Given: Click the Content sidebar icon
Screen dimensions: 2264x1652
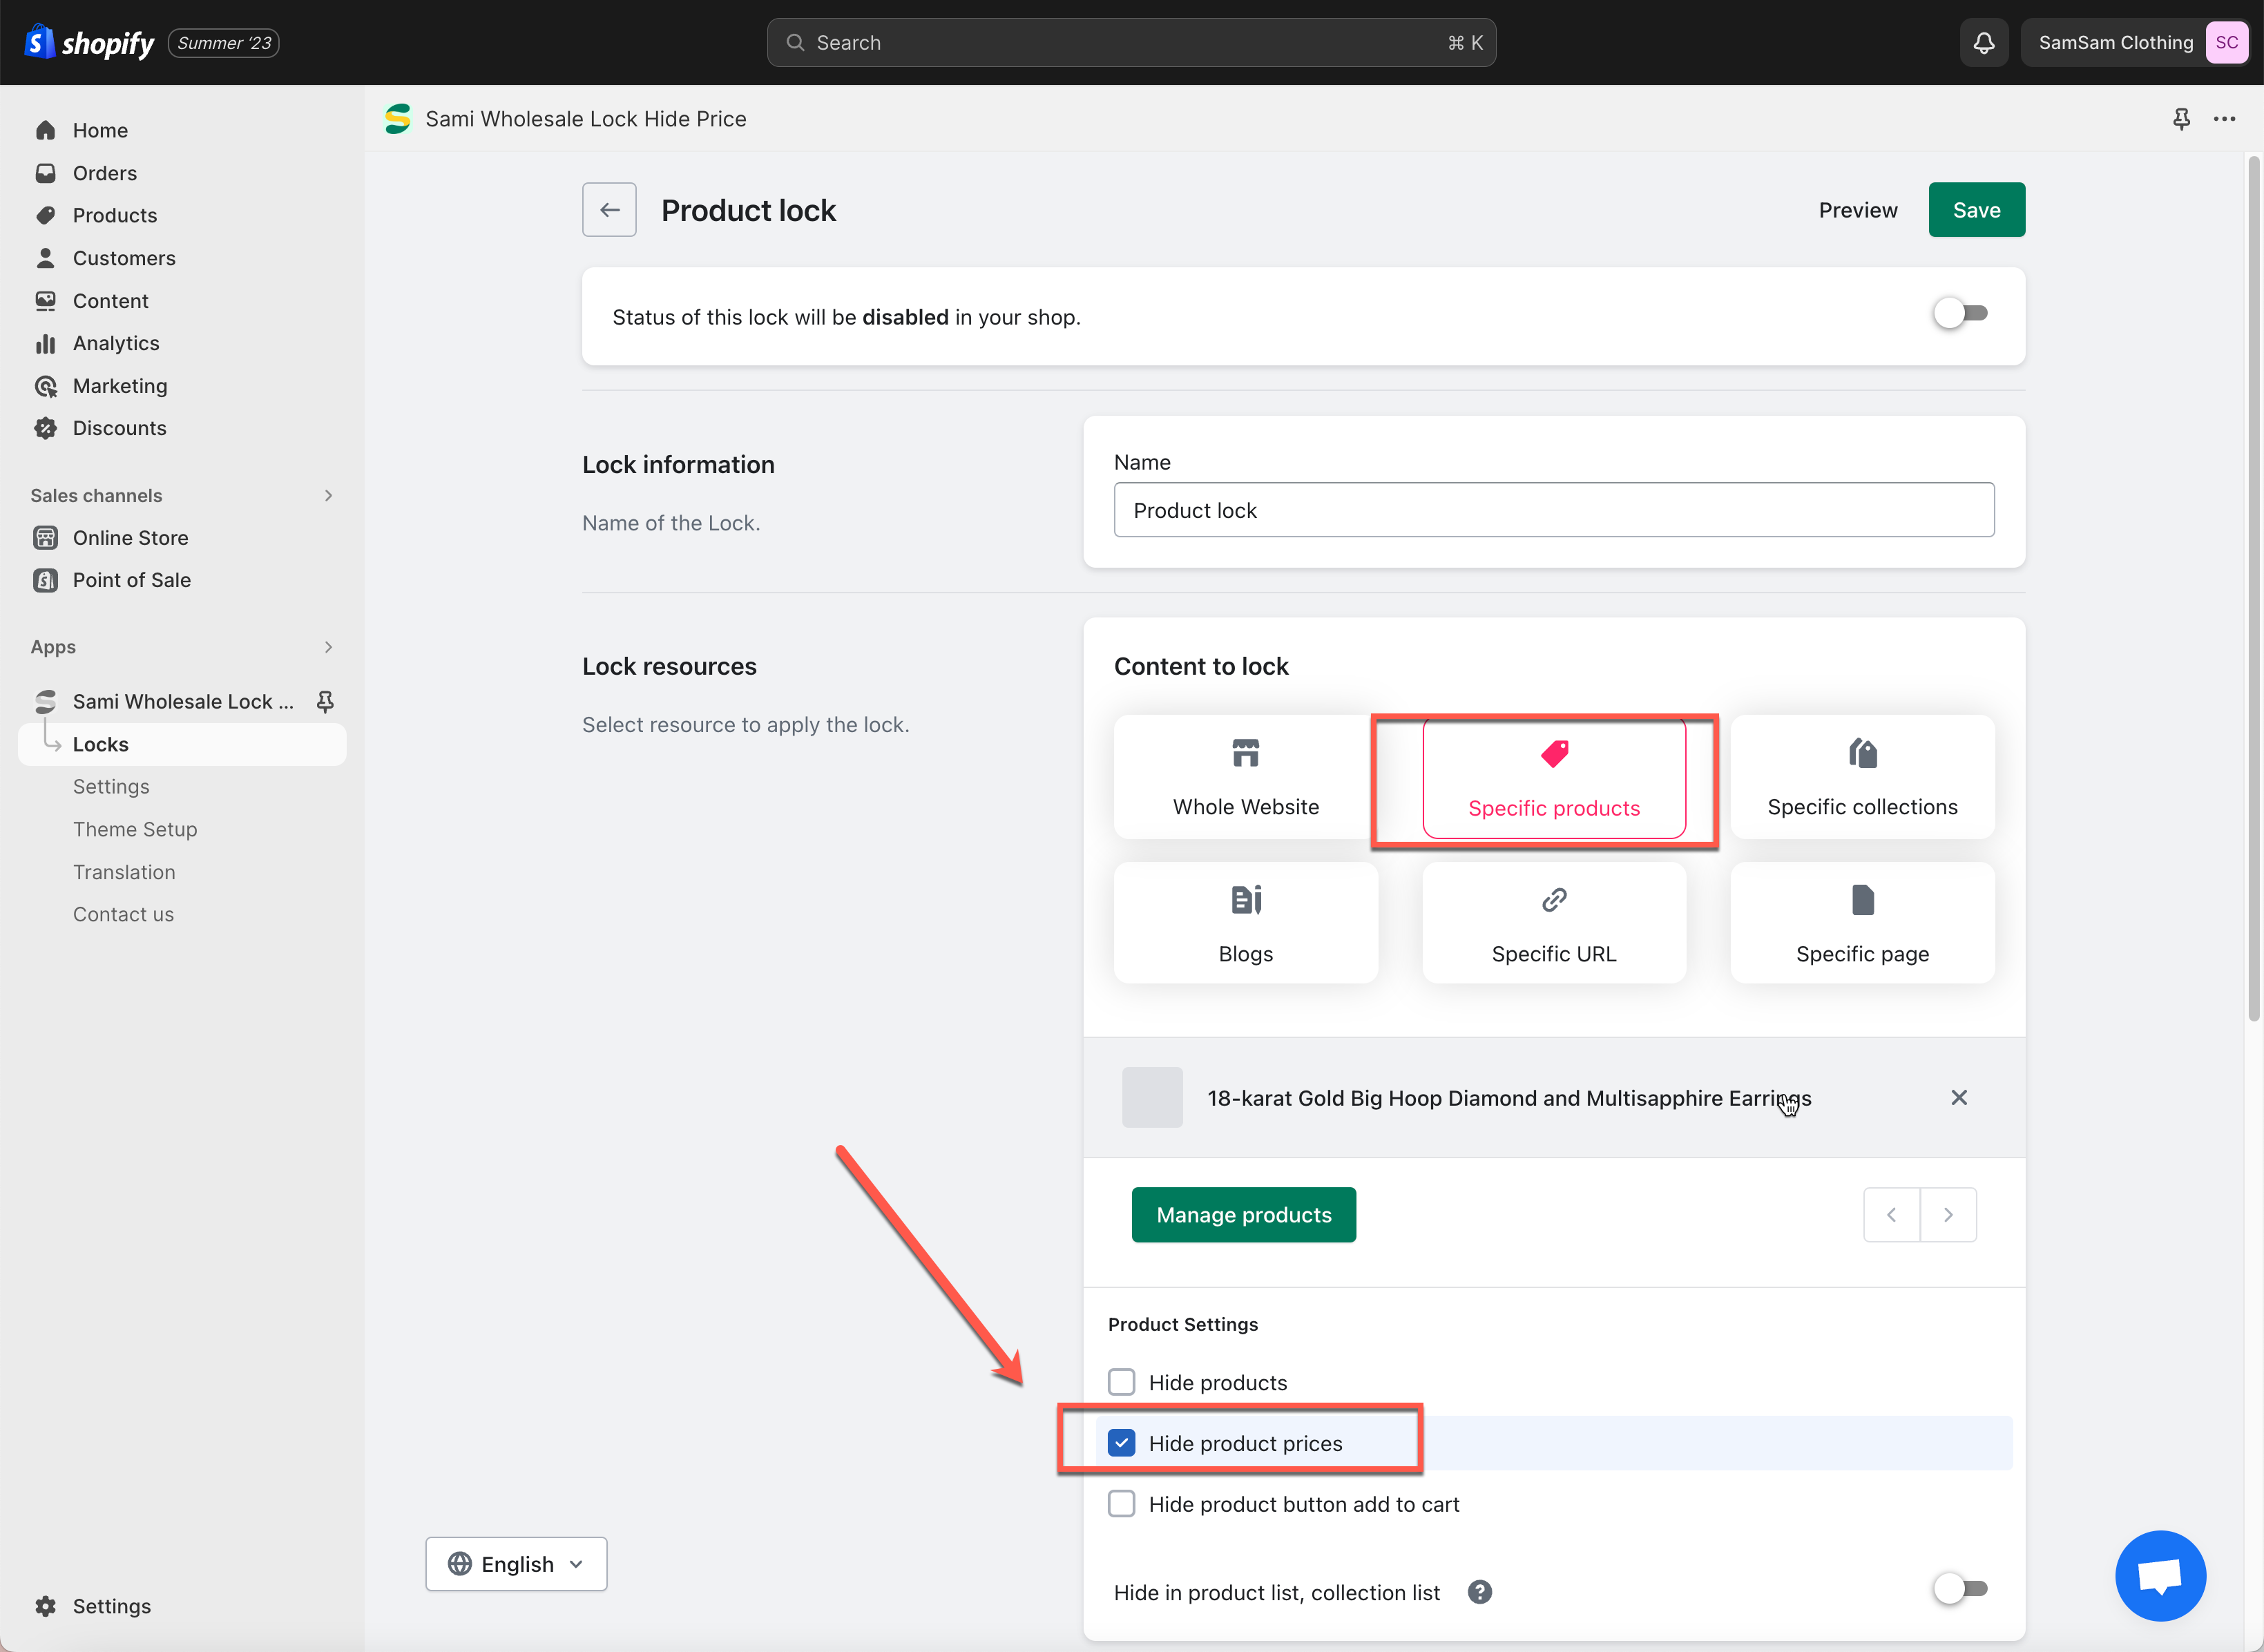Looking at the screenshot, I should (x=46, y=301).
